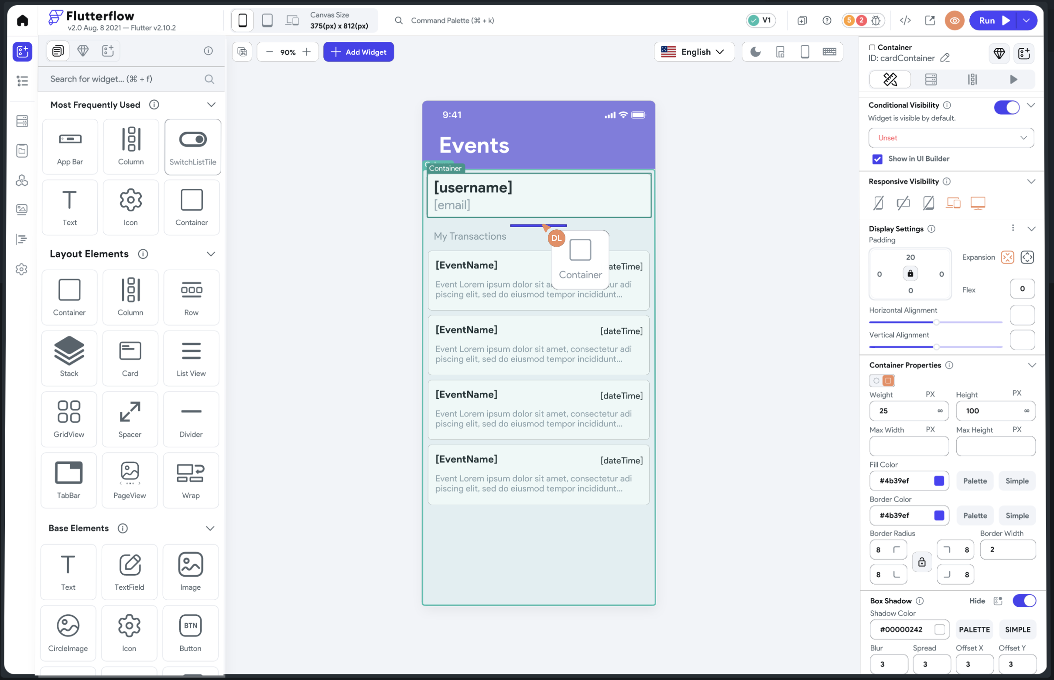Open the theme widgets diamond tab

click(82, 51)
